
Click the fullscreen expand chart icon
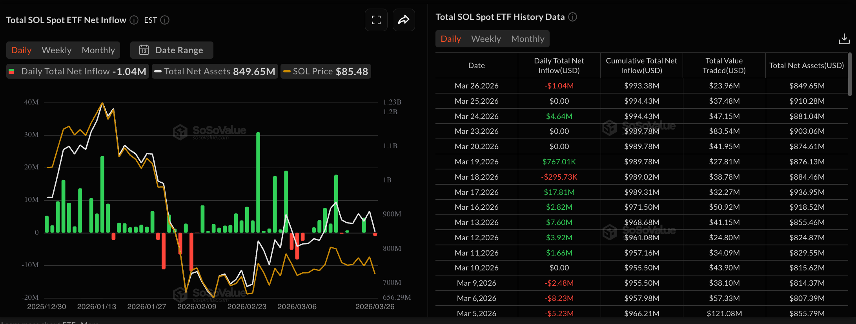click(x=376, y=20)
